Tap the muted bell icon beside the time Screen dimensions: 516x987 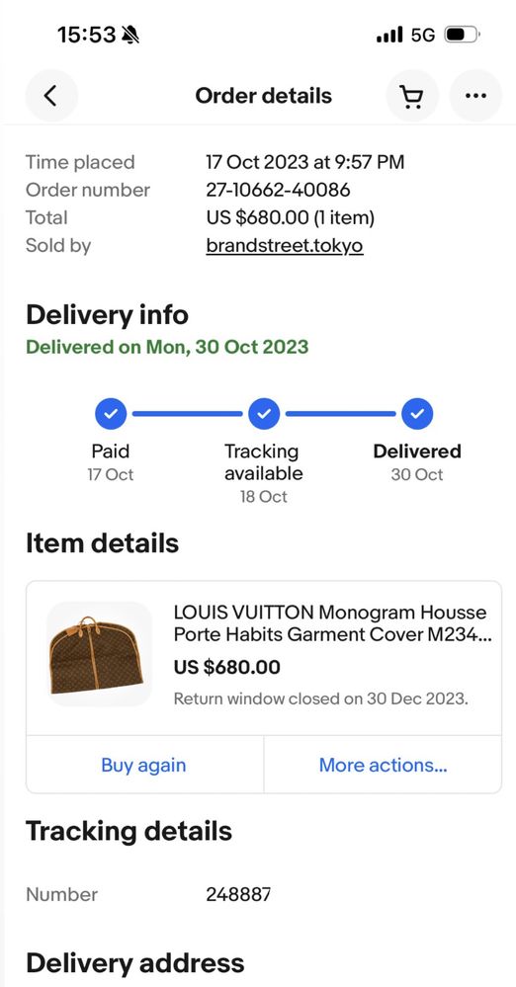131,36
